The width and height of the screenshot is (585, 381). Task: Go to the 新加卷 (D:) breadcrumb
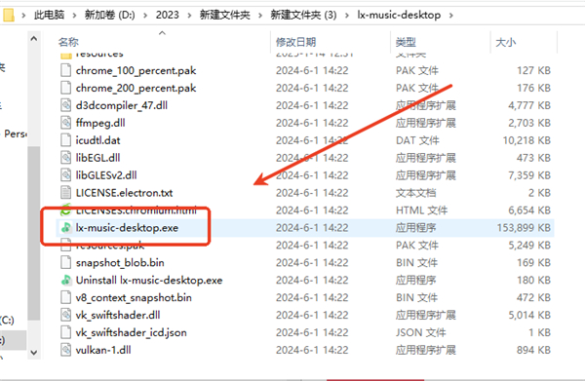[x=109, y=15]
